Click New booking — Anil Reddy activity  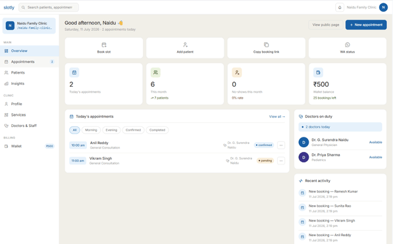[340, 237]
